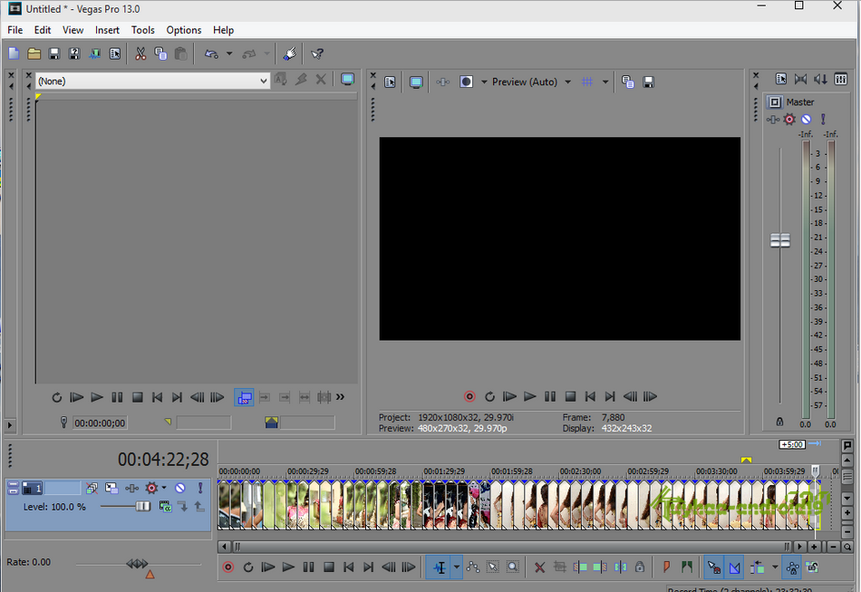Expand the Undo history dropdown arrow
The width and height of the screenshot is (861, 592).
point(228,53)
